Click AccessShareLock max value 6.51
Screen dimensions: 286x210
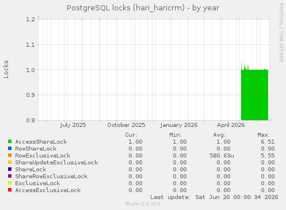[268, 142]
